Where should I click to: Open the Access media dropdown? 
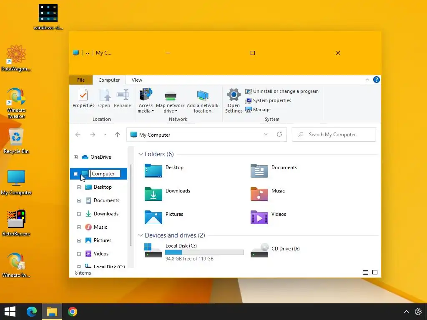click(146, 101)
